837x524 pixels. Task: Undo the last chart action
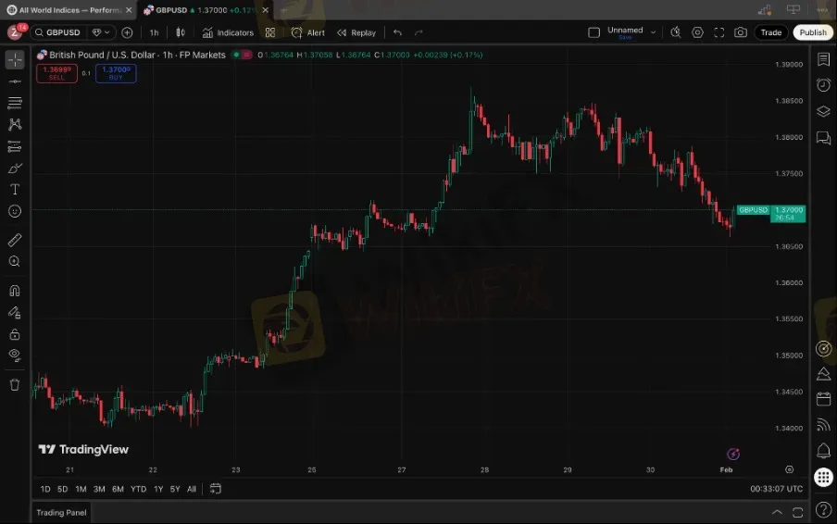[x=398, y=32]
